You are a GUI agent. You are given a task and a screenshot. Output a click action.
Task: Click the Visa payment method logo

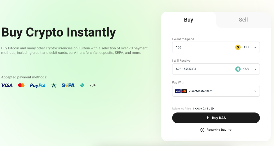pos(7,85)
